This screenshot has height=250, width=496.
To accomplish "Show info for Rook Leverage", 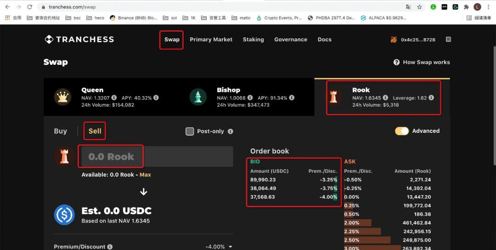I will coord(431,98).
